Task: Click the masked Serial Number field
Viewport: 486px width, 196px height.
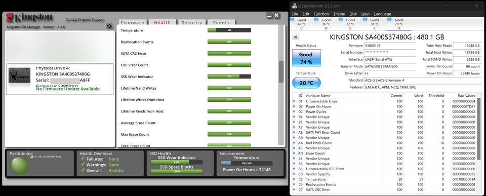Action: (390, 52)
